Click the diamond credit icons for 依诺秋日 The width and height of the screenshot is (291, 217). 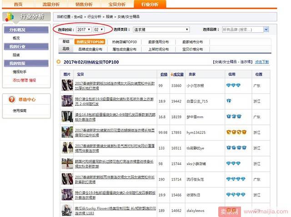pos(236,195)
